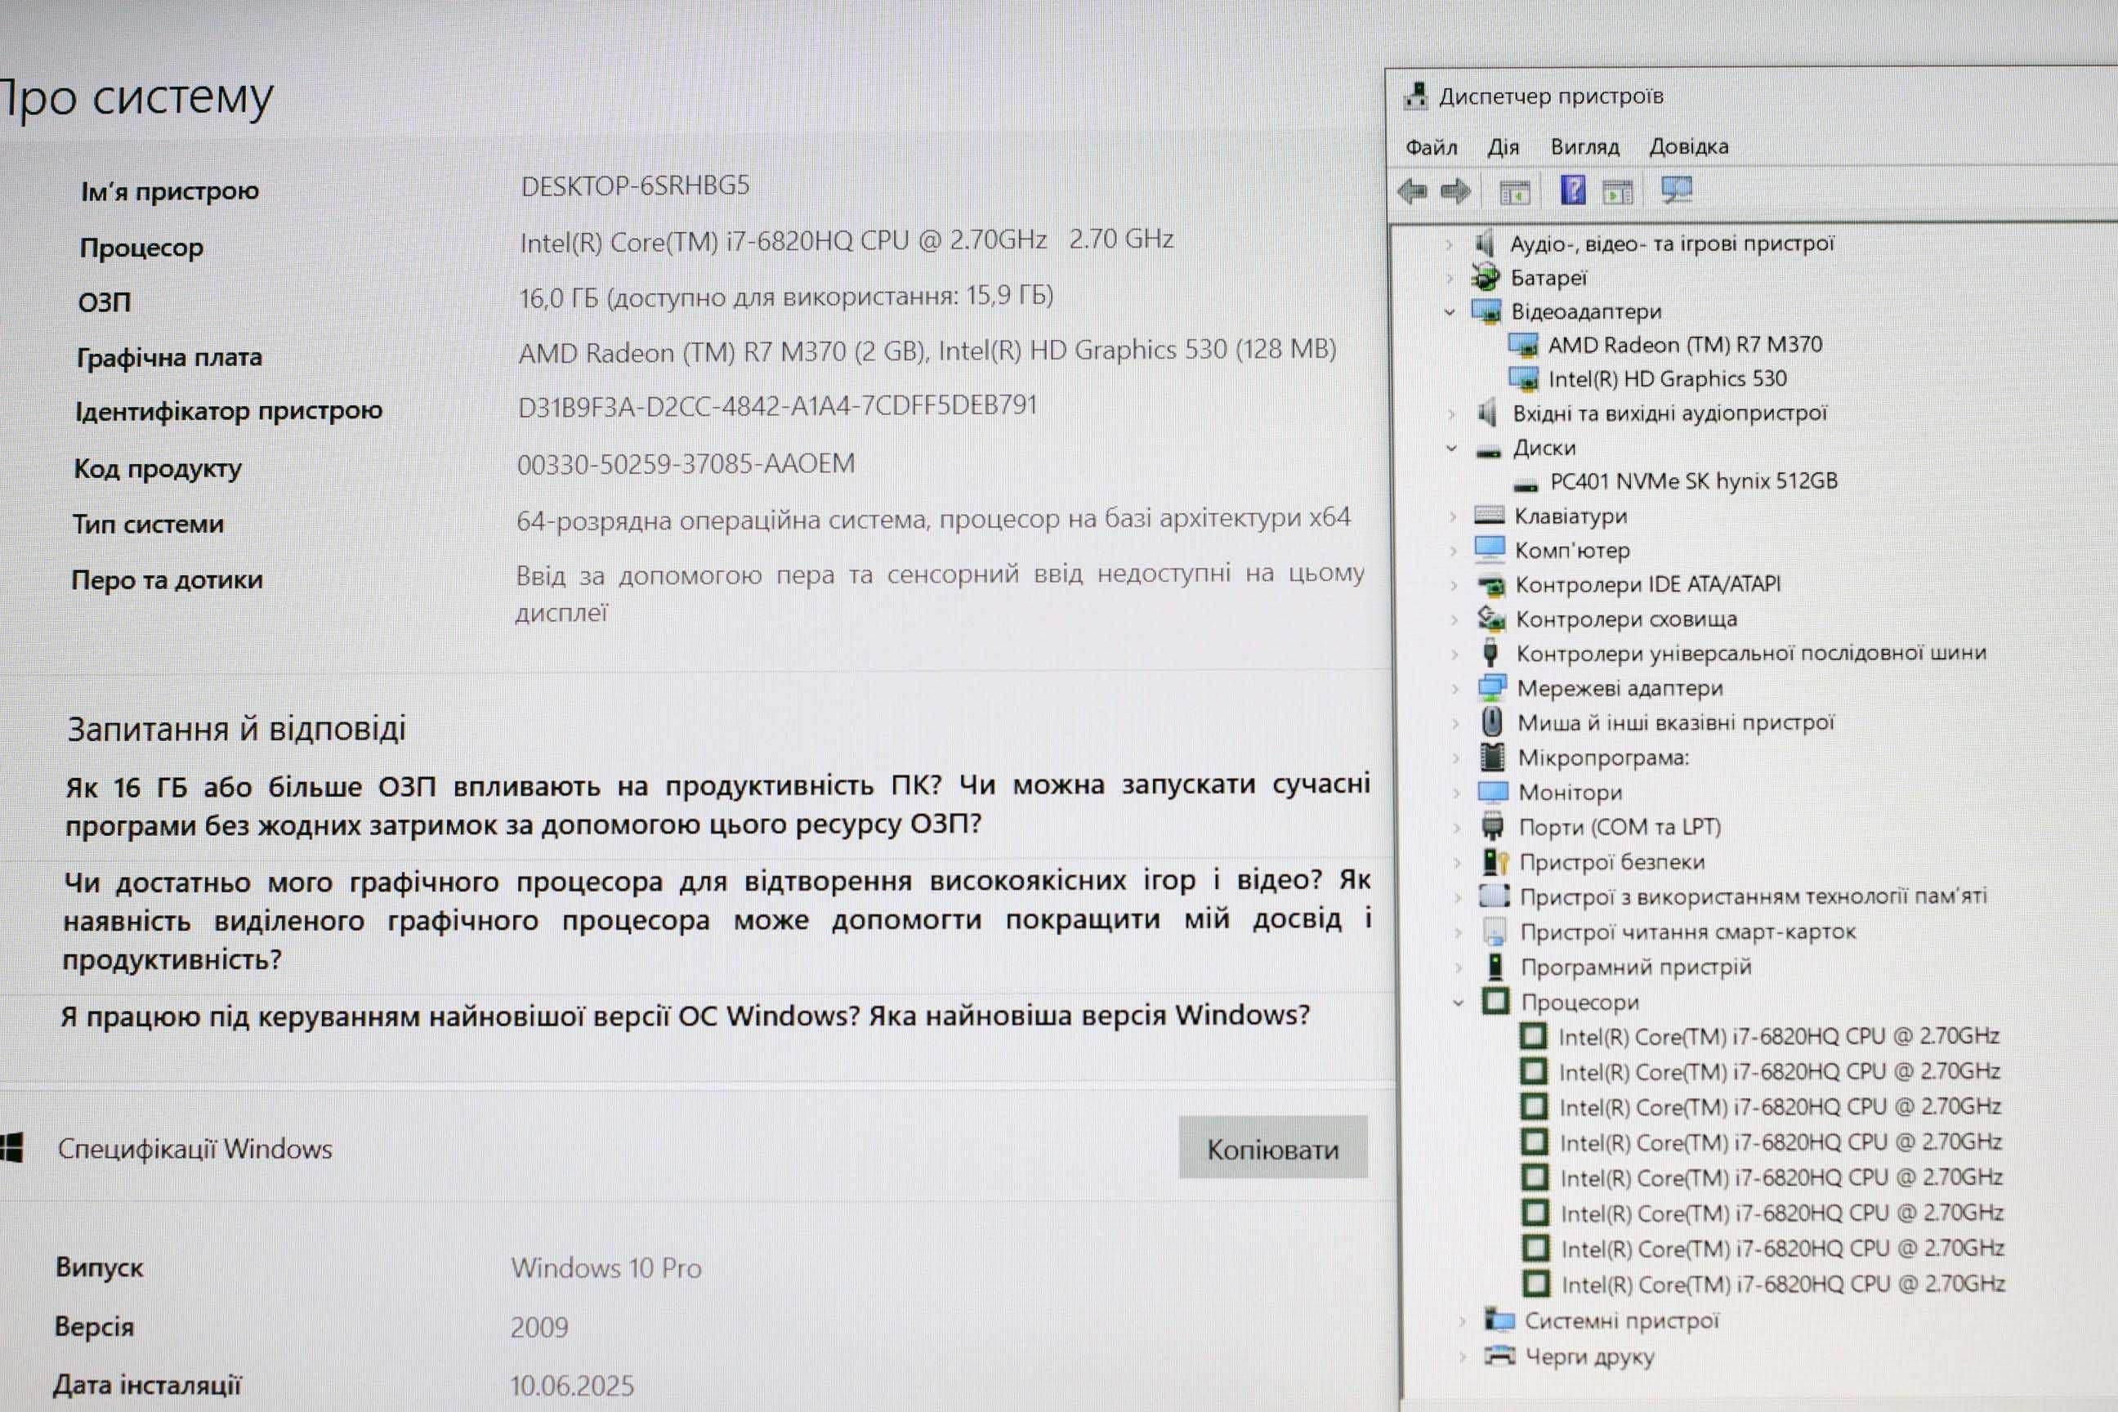The width and height of the screenshot is (2118, 1412).
Task: Select AMD Radeon (TM) R7 M370 adapter
Action: pyautogui.click(x=1684, y=345)
